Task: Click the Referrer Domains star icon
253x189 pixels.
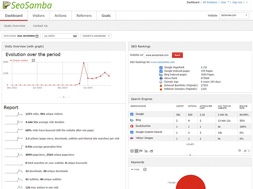Action: tap(161, 89)
